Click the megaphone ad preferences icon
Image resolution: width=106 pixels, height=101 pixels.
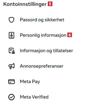tap(11, 66)
